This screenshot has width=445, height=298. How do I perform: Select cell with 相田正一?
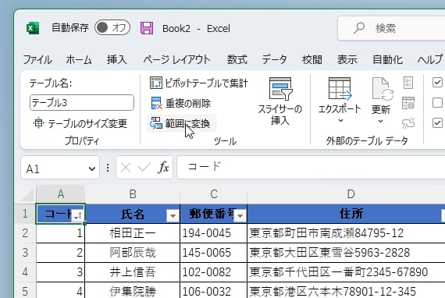(x=133, y=233)
